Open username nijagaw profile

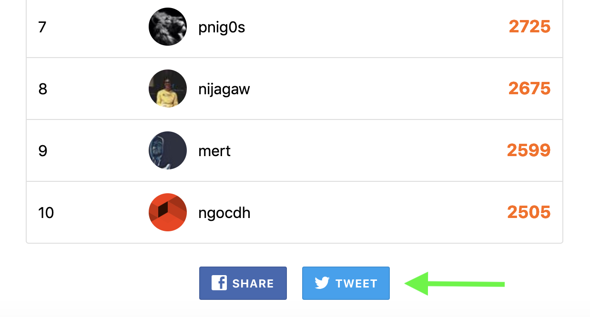point(224,89)
